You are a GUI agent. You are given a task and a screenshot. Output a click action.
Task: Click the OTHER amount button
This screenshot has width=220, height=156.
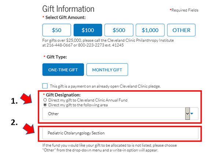(181, 30)
